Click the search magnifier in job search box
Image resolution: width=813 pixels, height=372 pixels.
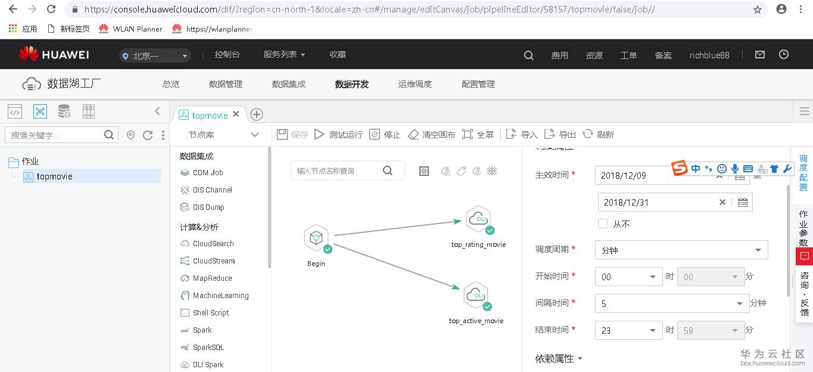[x=109, y=135]
